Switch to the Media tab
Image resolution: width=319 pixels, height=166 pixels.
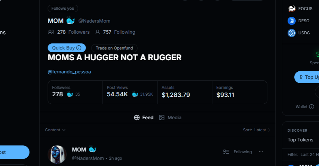[x=170, y=118]
